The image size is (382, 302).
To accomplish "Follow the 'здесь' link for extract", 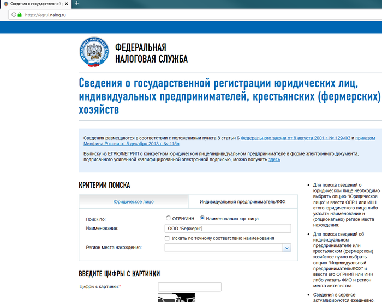I will tap(274, 159).
